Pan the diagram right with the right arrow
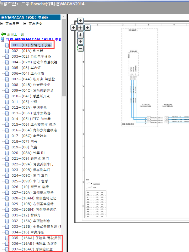The height and width of the screenshot is (252, 189). click(87, 28)
